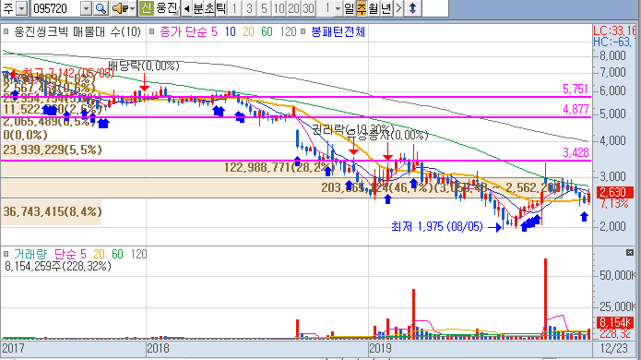This screenshot has width=641, height=360.
Task: Click the right chevron after 년
Action: [398, 8]
